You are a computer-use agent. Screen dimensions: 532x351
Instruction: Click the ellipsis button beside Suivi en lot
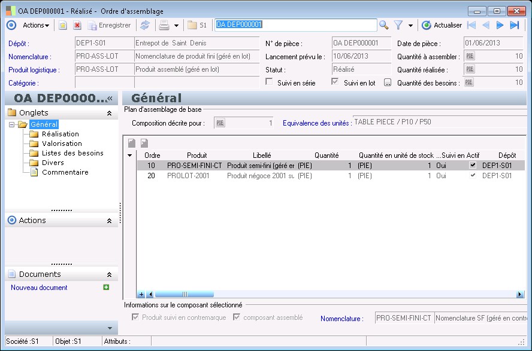point(388,83)
